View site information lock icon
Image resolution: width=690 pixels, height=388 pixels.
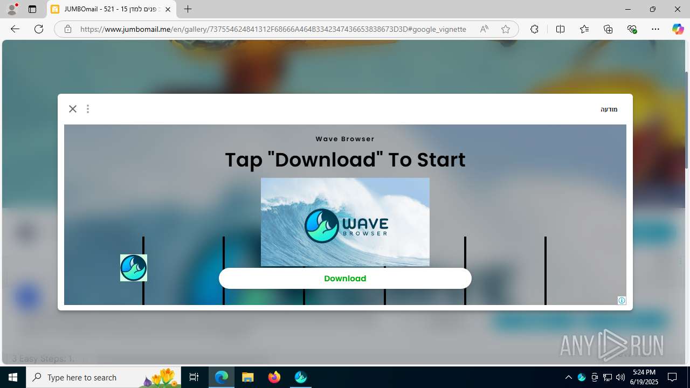click(x=68, y=29)
